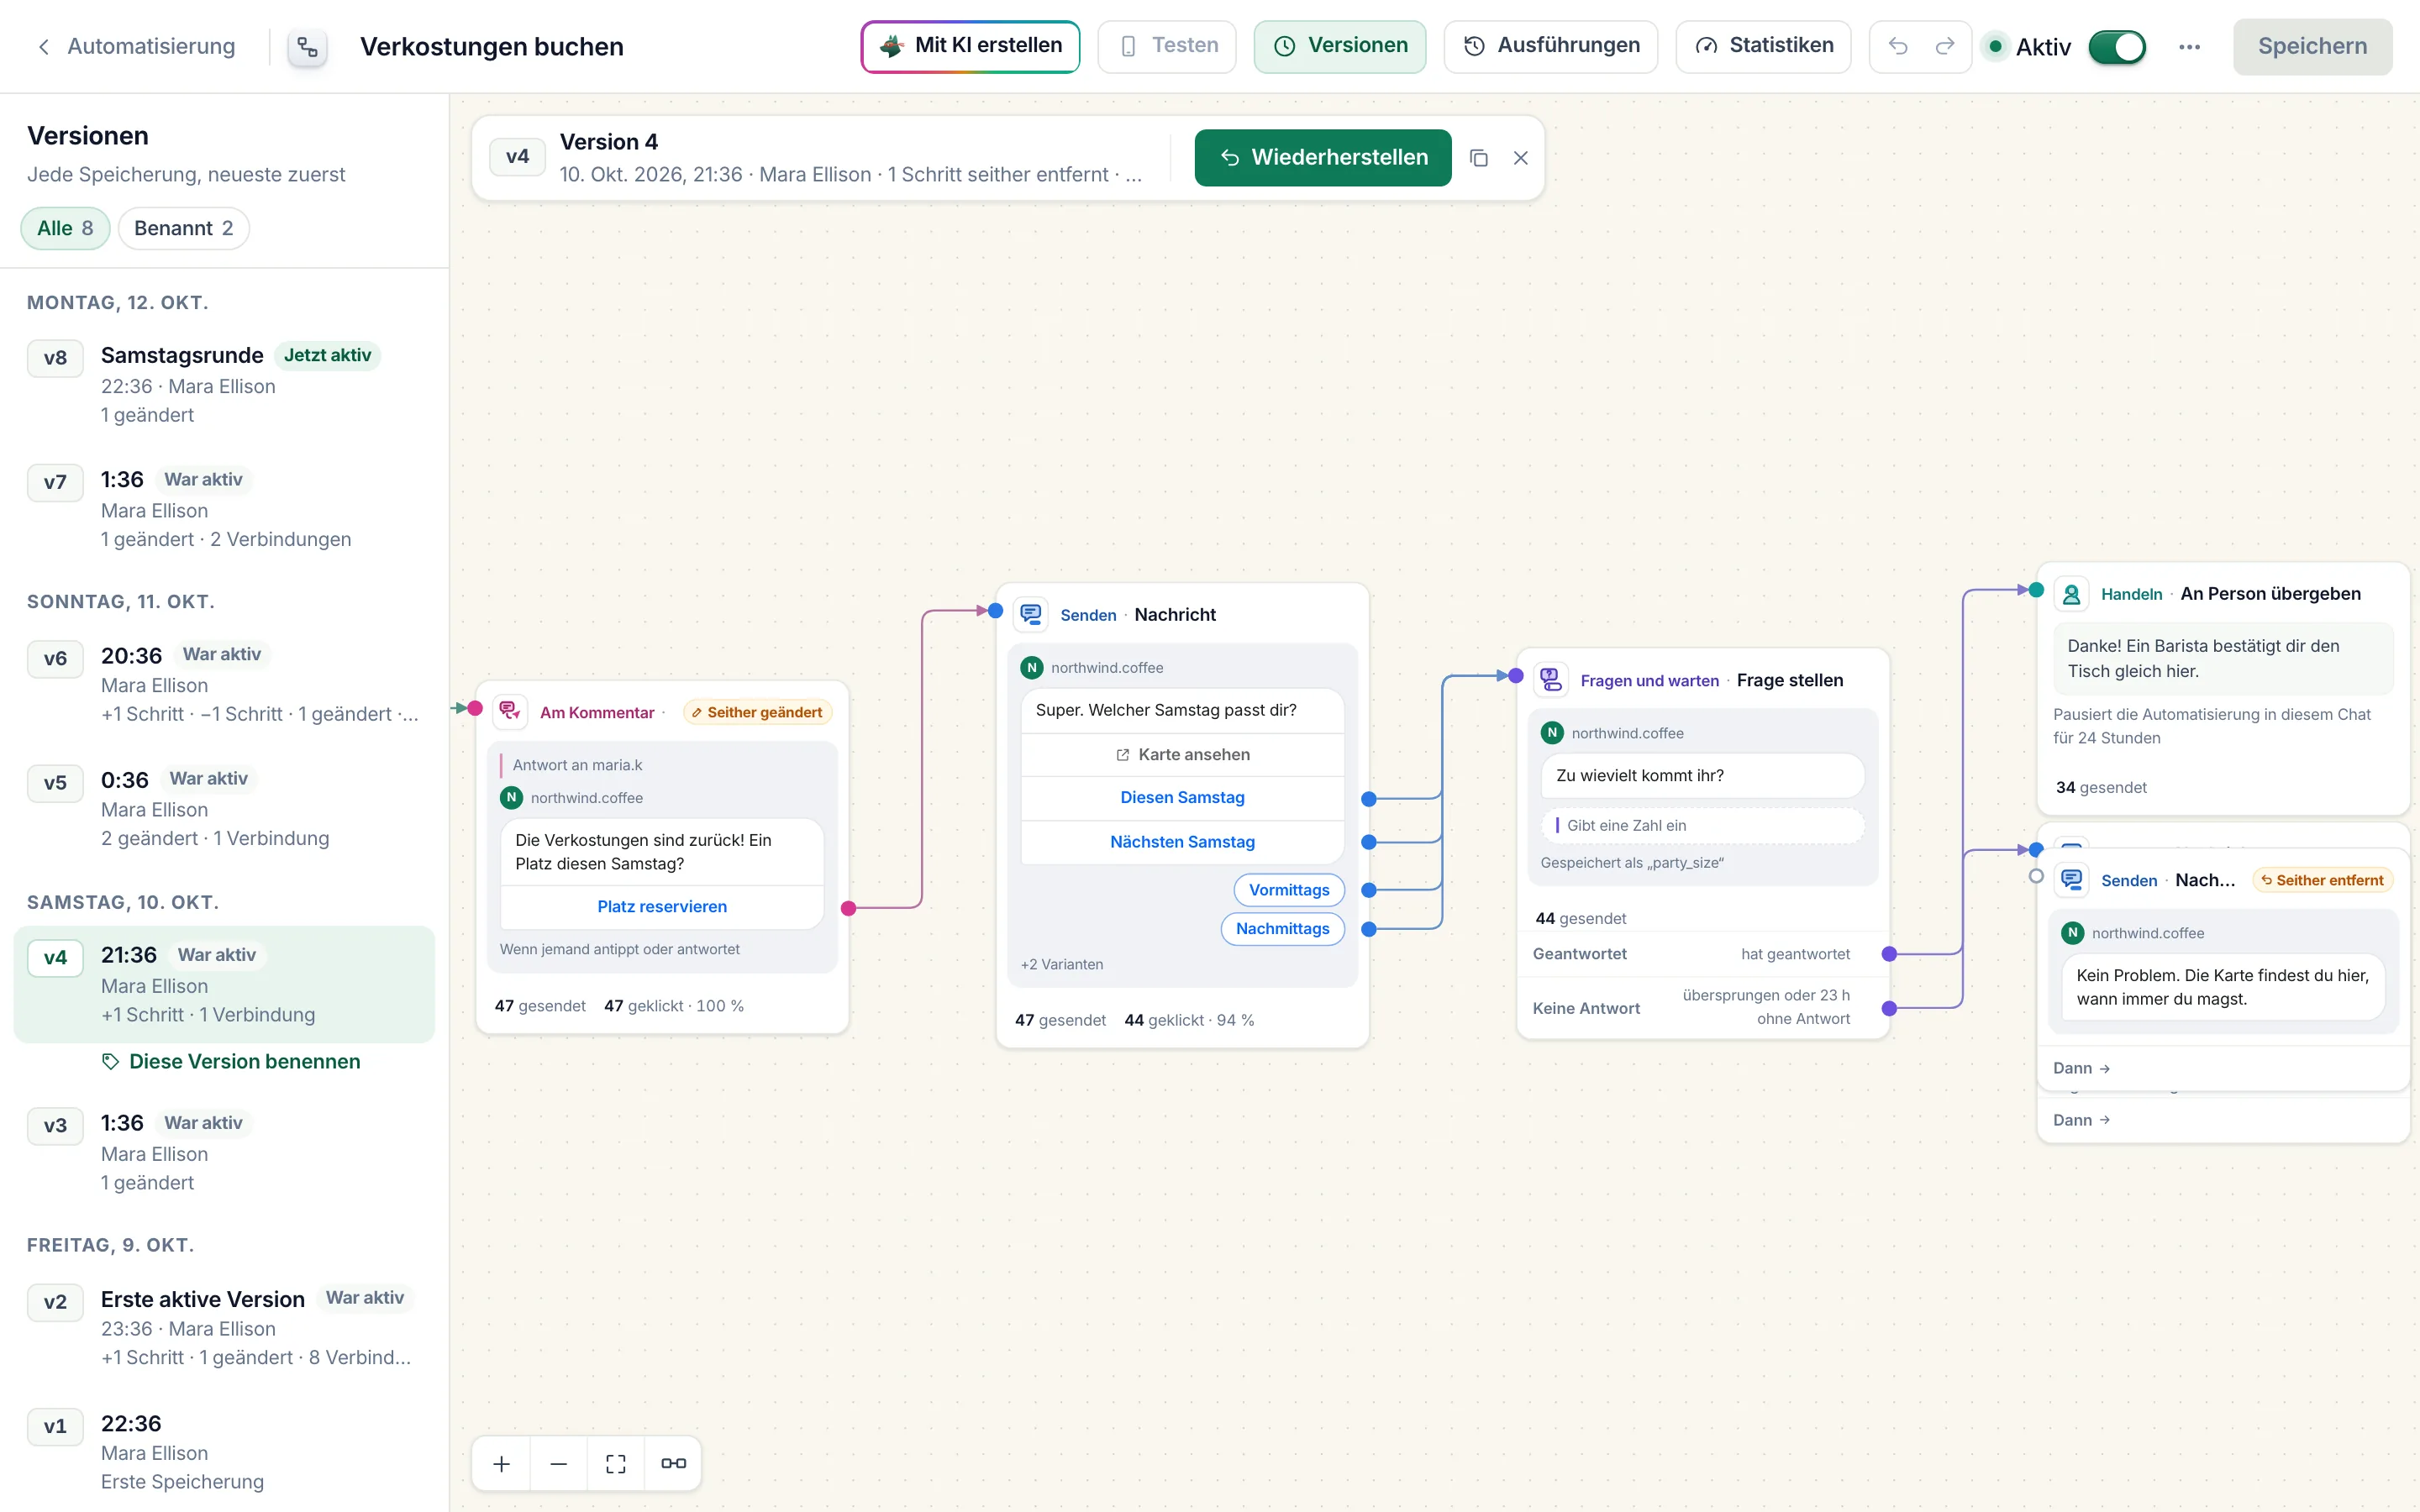The height and width of the screenshot is (1512, 2420).
Task: Click the tag icon beside Diese Version benennen
Action: pos(111,1061)
